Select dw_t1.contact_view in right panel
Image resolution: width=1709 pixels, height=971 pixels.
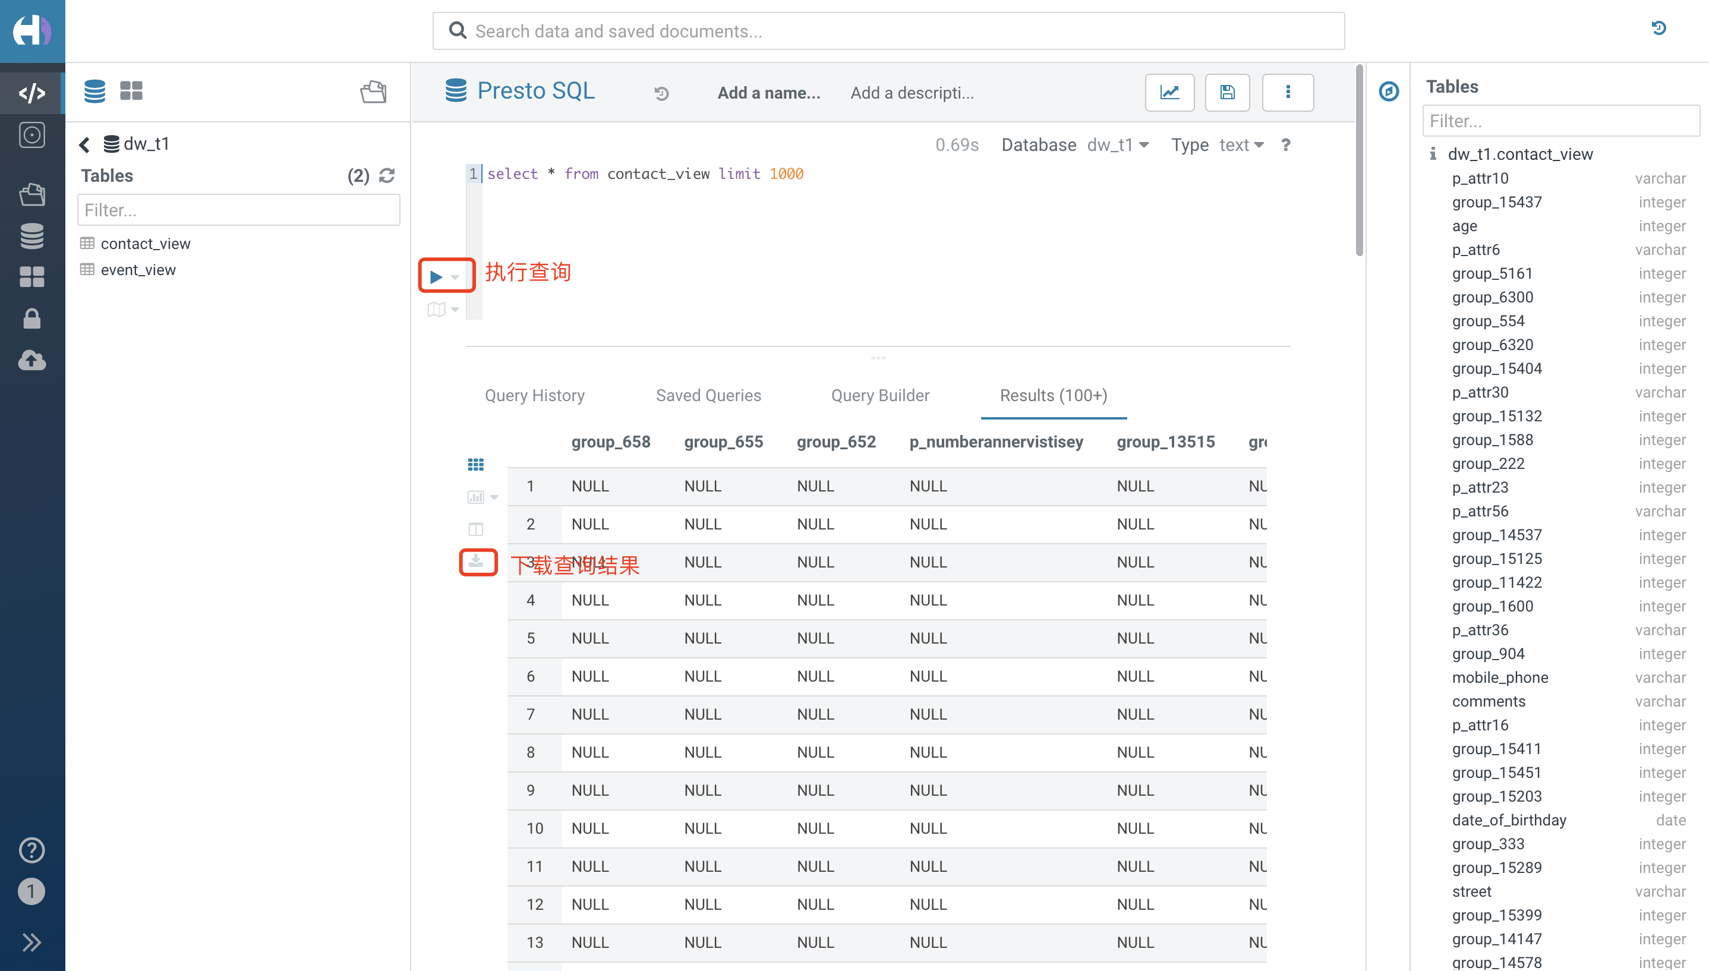point(1520,154)
